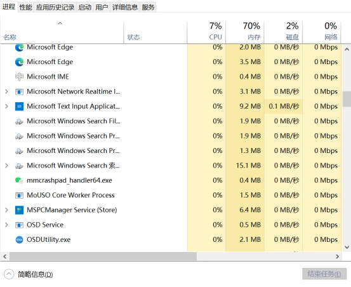Image resolution: width=351 pixels, height=287 pixels.
Task: Click the Microsoft Edge icon for the 3.5 MB row
Action: [x=19, y=62]
